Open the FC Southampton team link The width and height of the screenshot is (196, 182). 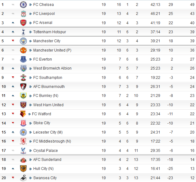pyautogui.click(x=48, y=78)
